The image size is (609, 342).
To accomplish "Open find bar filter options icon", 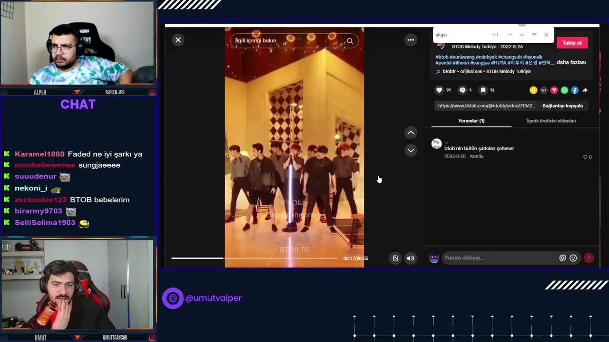I will (534, 35).
